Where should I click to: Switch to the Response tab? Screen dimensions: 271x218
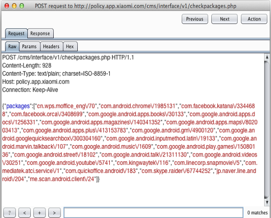tap(40, 34)
